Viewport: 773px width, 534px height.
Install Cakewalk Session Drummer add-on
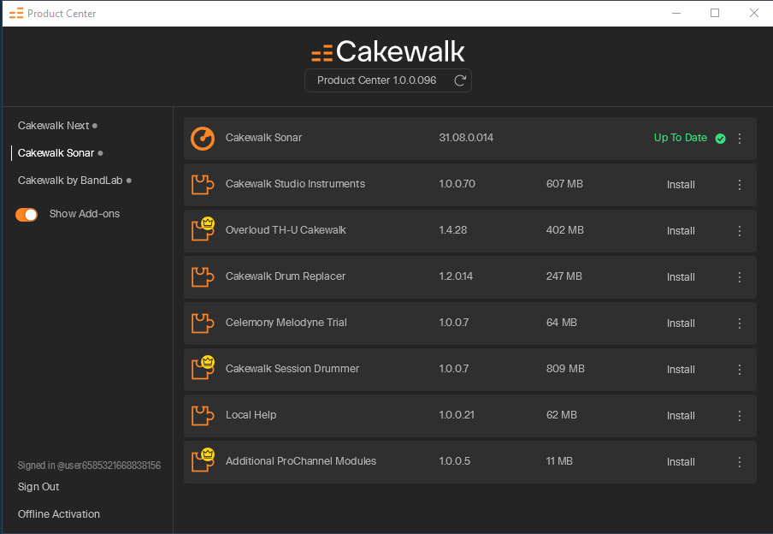[681, 370]
